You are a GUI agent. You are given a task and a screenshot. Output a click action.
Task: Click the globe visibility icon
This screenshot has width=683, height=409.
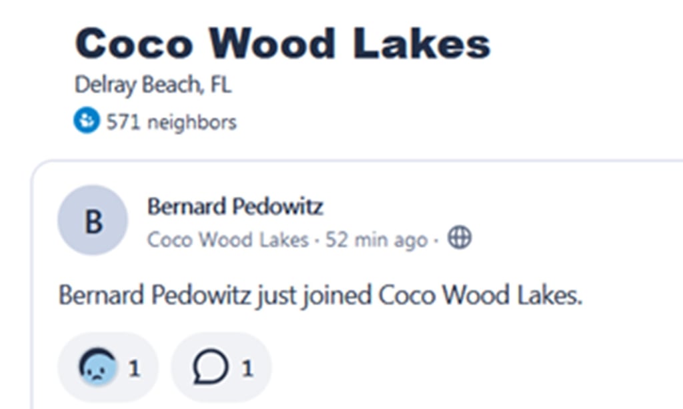pos(459,237)
